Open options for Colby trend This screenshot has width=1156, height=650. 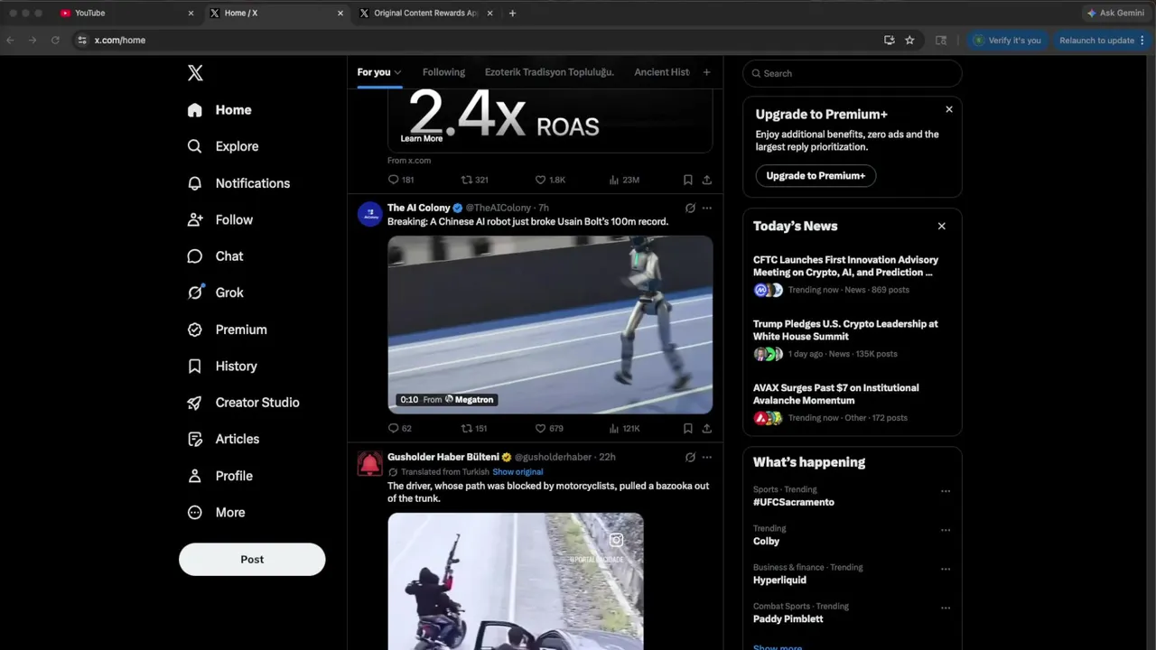coord(946,531)
